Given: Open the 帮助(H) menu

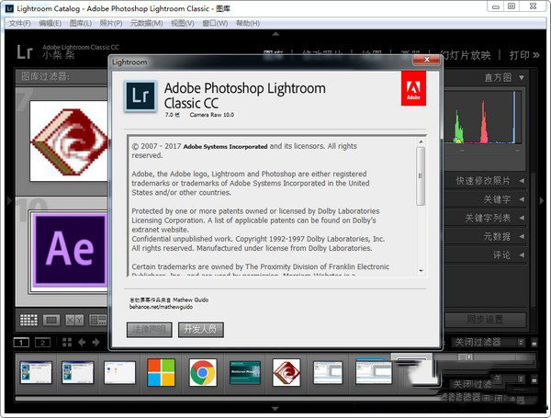Looking at the screenshot, I should tap(248, 23).
